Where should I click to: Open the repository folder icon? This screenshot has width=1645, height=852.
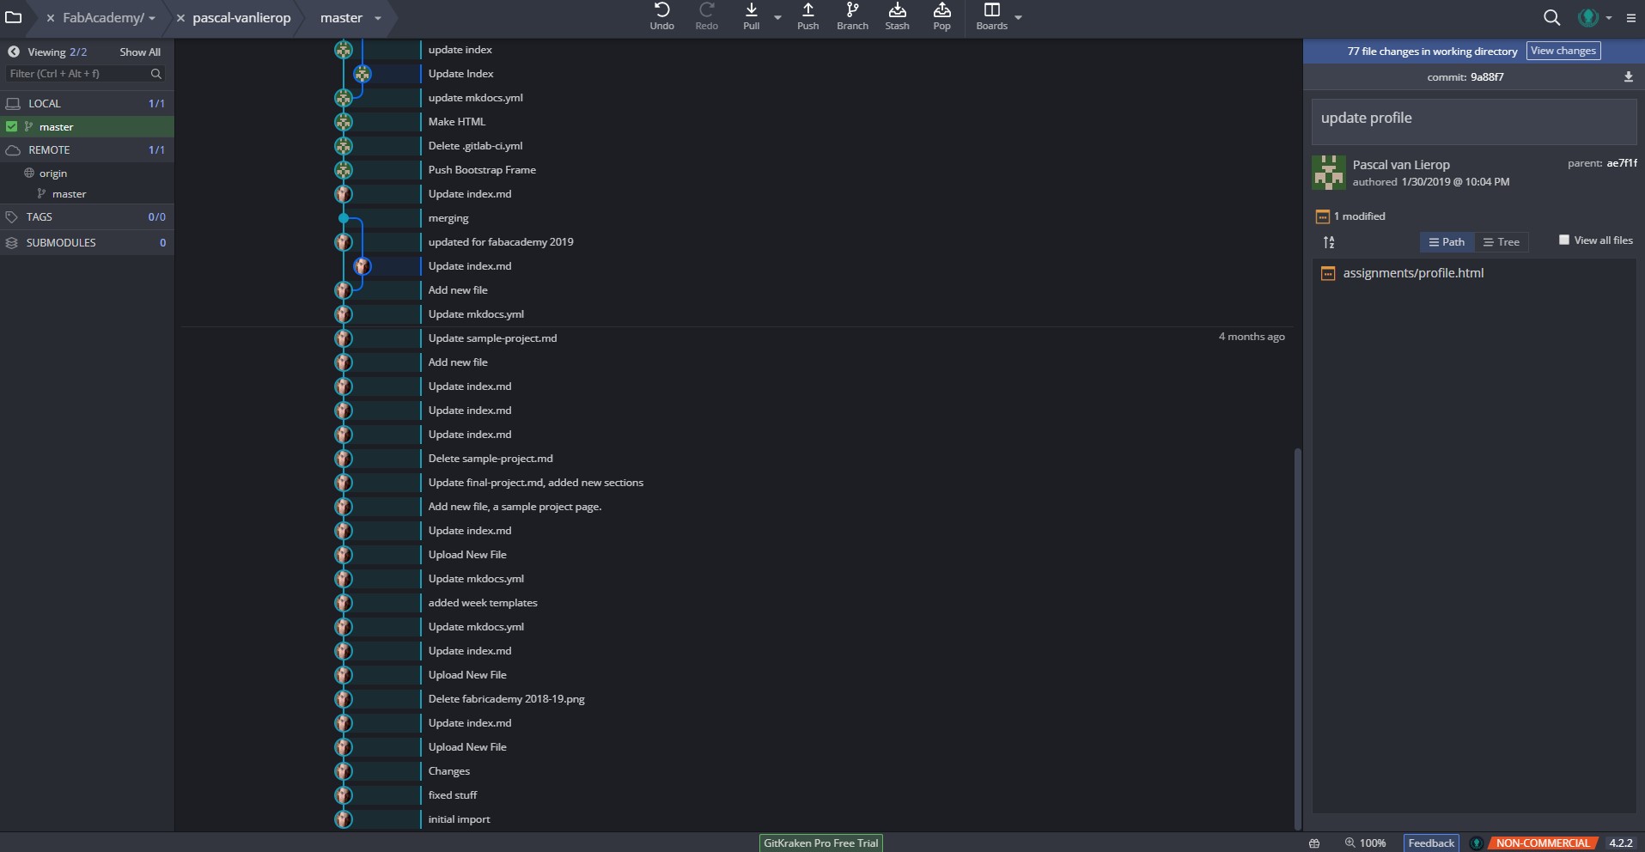point(14,17)
